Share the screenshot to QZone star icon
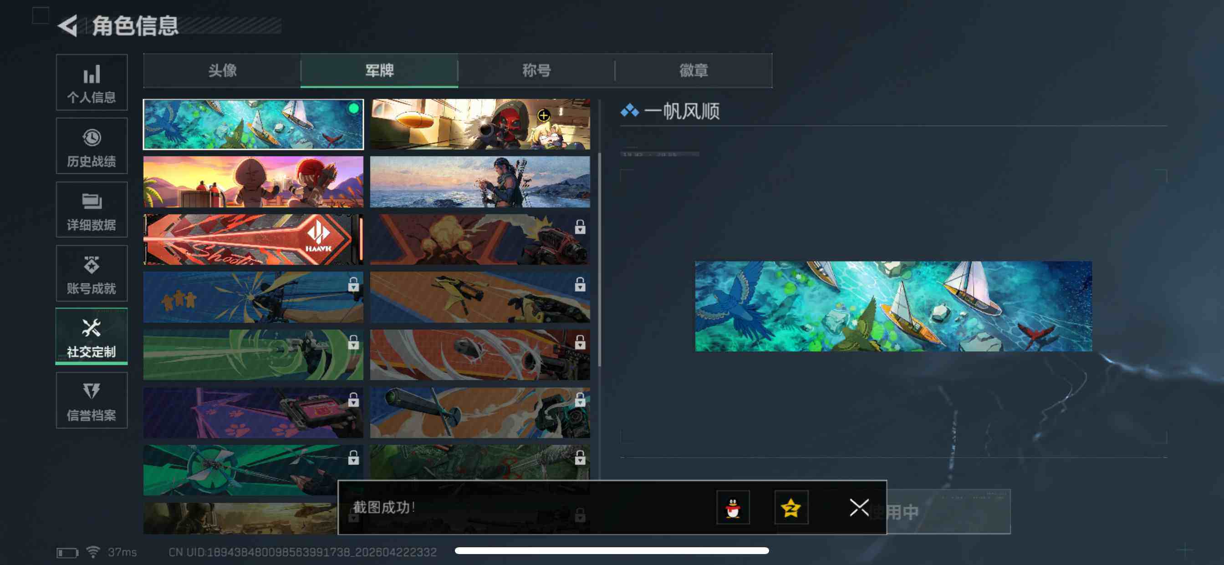 click(x=791, y=508)
